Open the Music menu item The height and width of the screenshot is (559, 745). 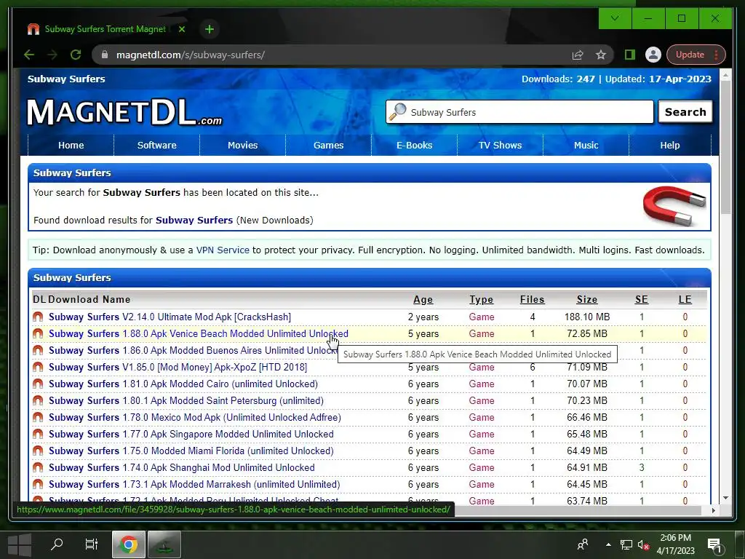tap(586, 145)
